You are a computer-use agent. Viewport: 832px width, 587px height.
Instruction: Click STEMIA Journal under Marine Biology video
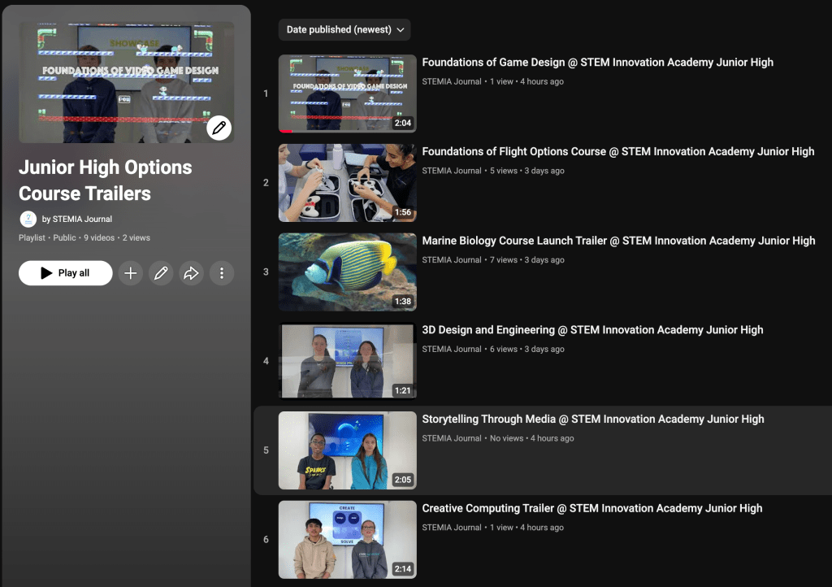tap(452, 260)
